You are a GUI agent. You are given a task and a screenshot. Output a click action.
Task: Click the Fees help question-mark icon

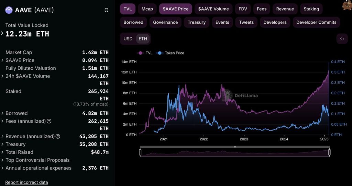click(x=49, y=121)
